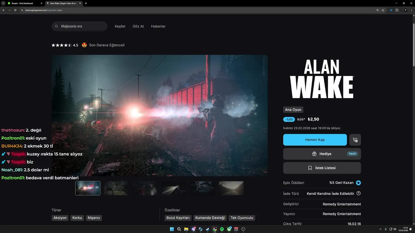Click the star rating icons
415x233 pixels.
[62, 45]
